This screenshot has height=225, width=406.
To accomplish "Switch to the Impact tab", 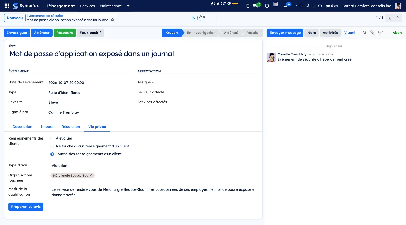I will click(47, 127).
